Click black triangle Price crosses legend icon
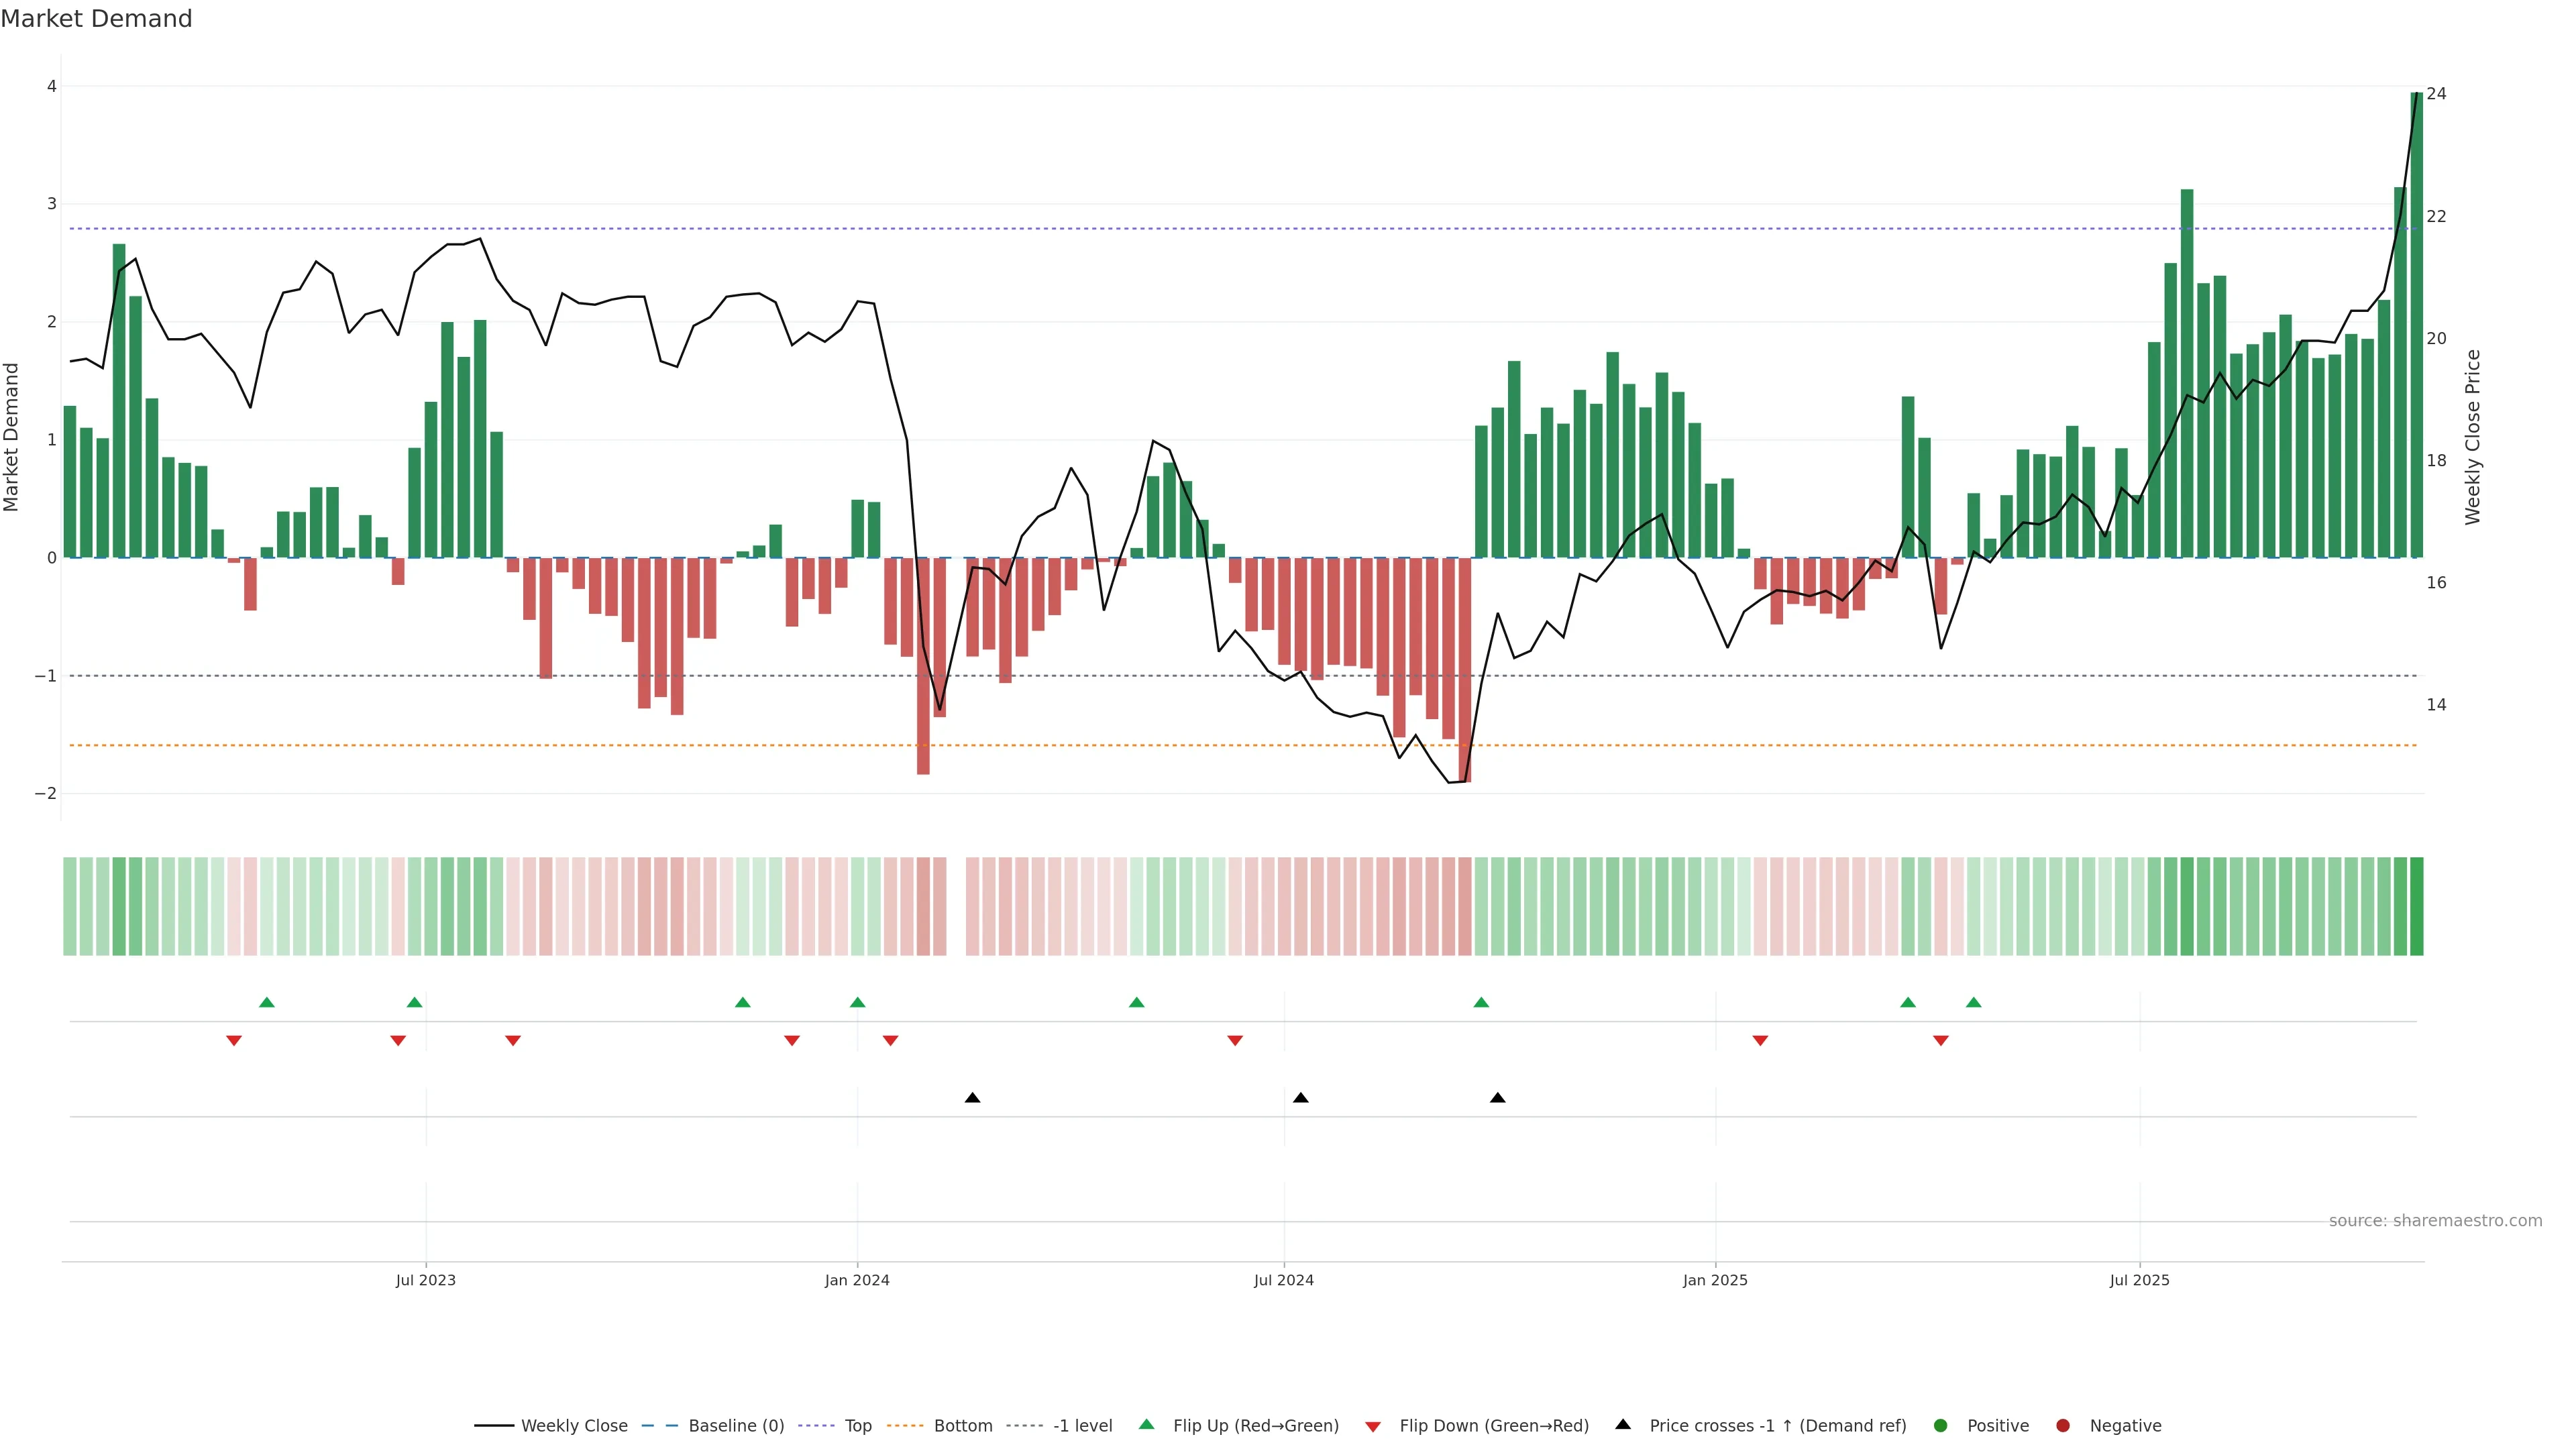 (1623, 1425)
